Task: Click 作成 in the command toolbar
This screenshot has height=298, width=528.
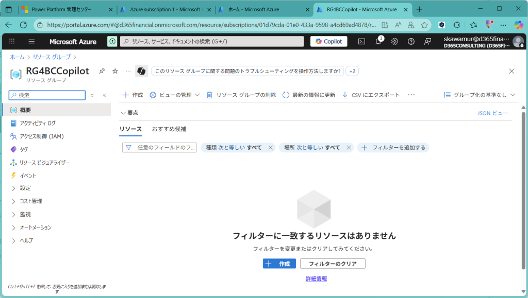Action: [133, 95]
